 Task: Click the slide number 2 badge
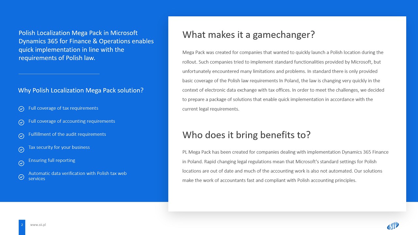22,227
